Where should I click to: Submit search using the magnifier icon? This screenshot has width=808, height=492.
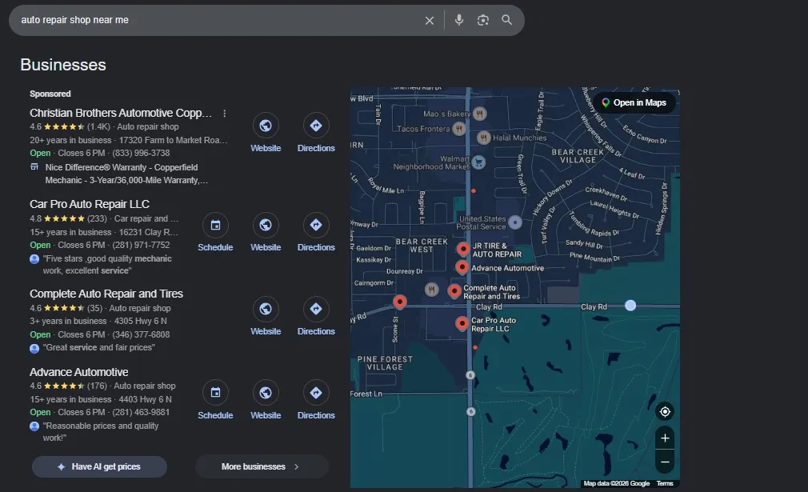506,20
